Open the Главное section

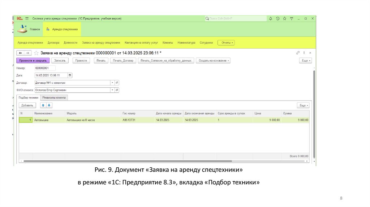tap(29, 29)
